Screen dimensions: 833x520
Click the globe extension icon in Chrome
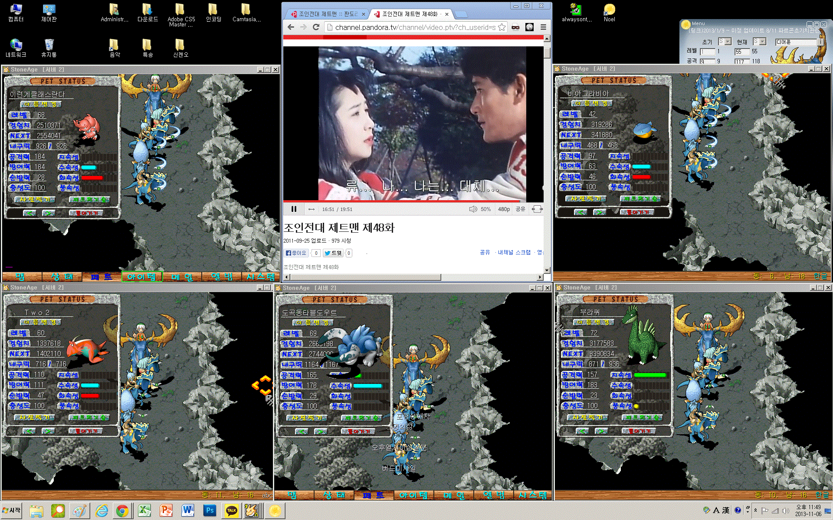coord(529,27)
